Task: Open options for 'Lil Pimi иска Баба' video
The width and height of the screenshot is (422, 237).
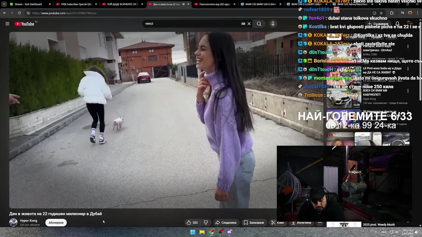Action: pos(408,69)
